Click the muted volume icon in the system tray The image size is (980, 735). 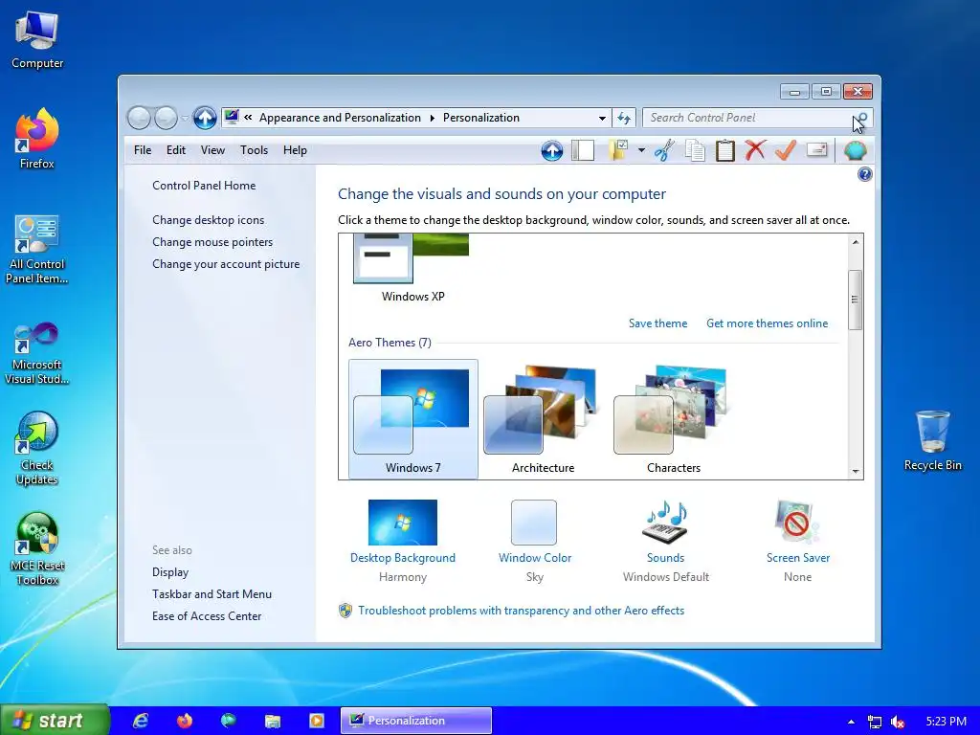(898, 722)
